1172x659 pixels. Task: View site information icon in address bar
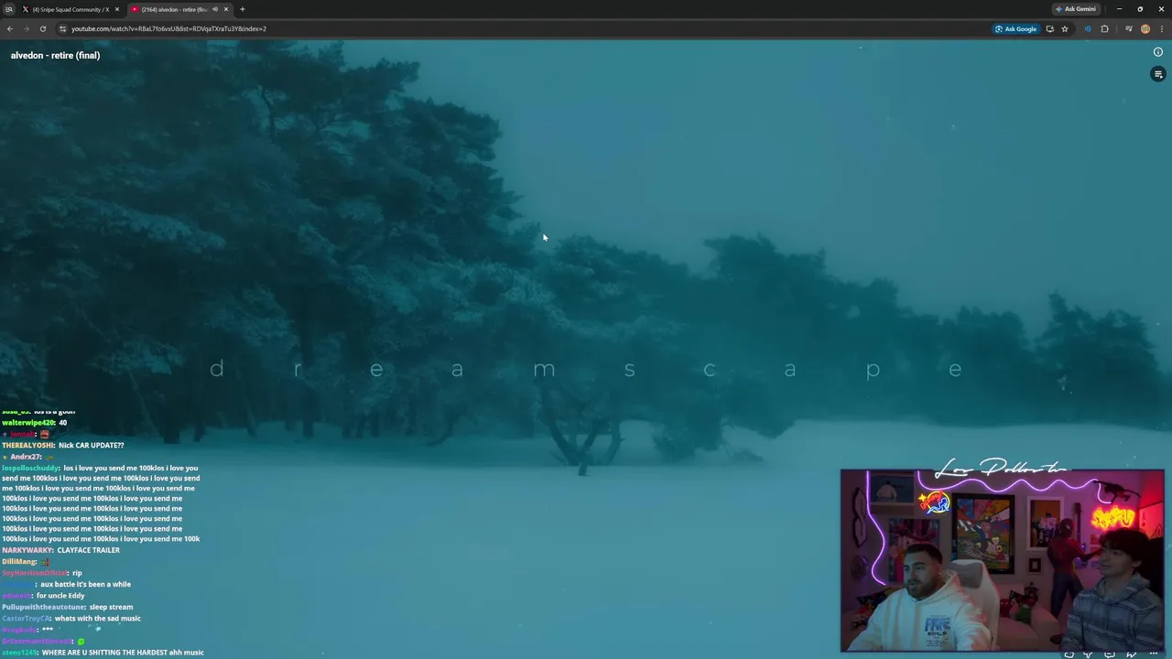(62, 28)
